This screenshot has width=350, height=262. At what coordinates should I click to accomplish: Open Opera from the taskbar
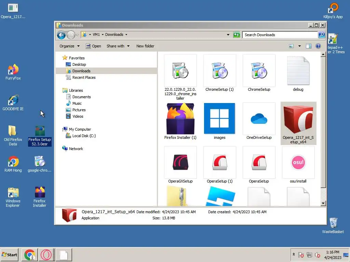(46, 255)
